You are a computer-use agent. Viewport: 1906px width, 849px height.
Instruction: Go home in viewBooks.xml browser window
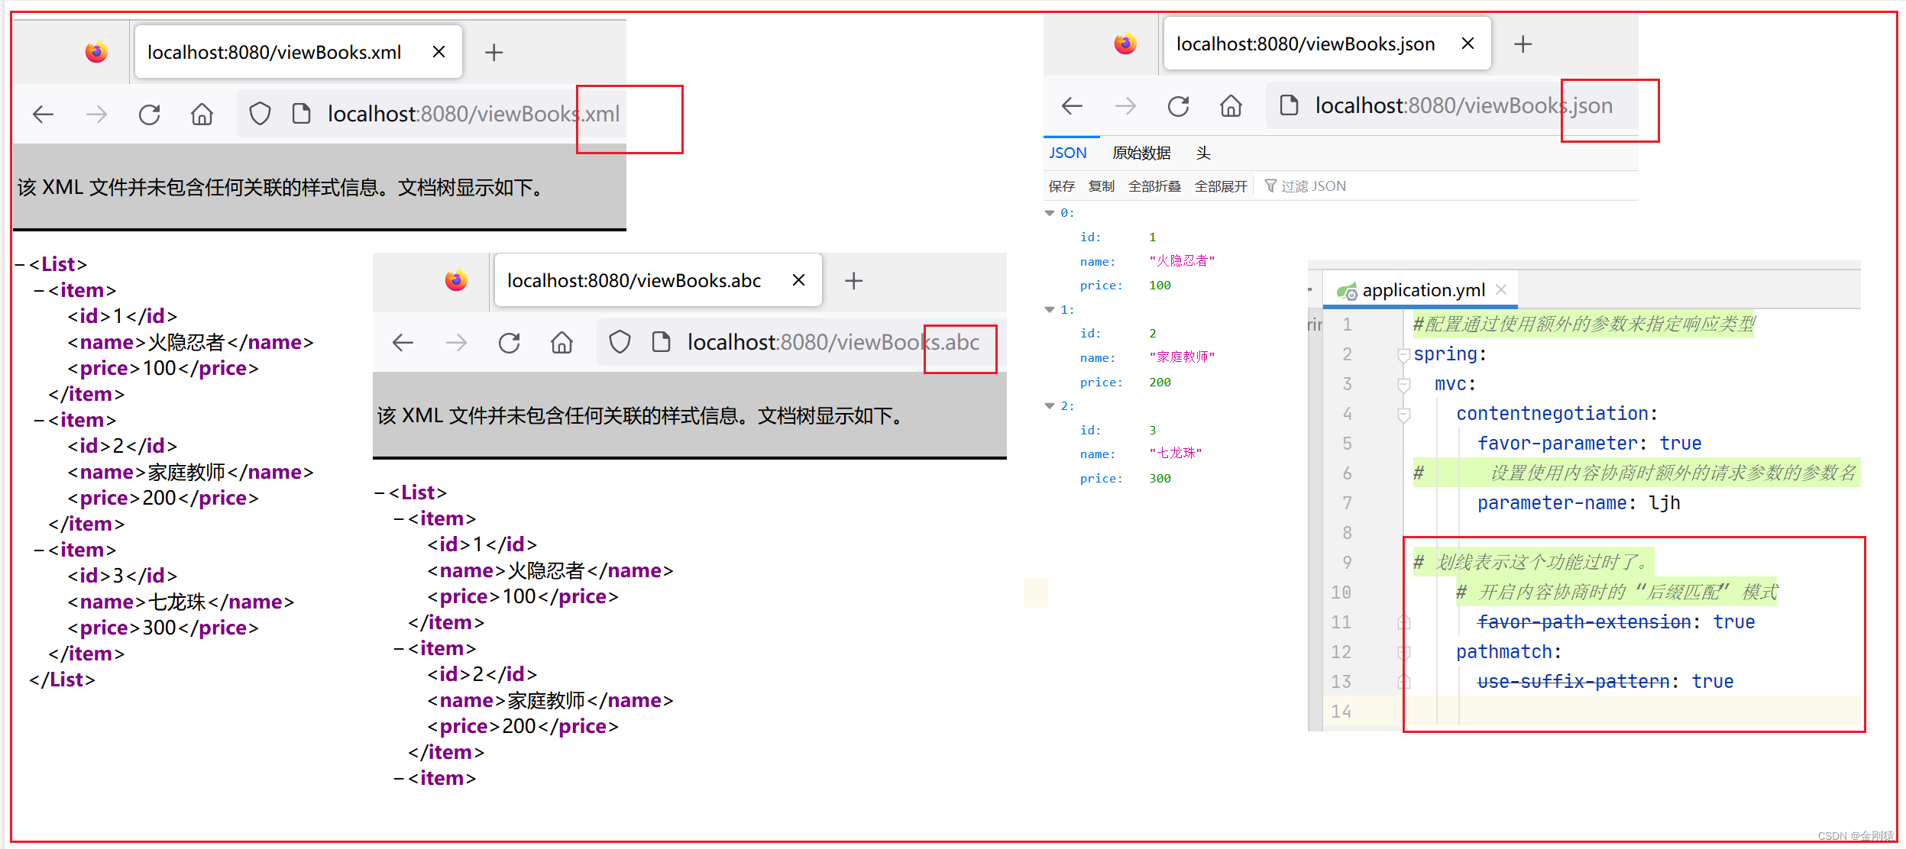tap(202, 115)
